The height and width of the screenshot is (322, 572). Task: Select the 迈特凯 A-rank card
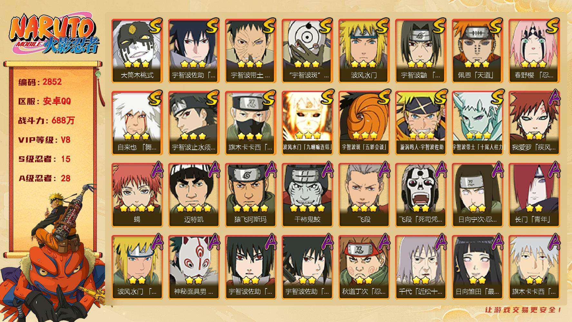pos(194,195)
